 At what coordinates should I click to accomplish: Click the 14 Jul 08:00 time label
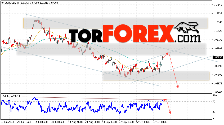tap(41, 122)
